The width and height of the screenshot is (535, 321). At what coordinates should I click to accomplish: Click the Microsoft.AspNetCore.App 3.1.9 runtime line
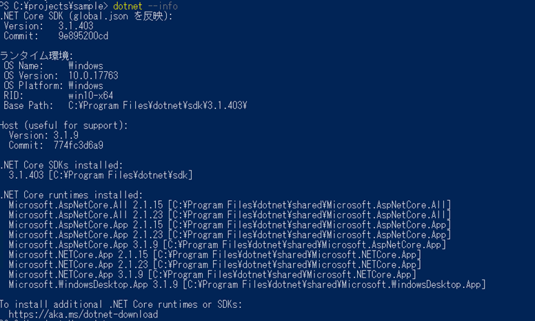(228, 244)
